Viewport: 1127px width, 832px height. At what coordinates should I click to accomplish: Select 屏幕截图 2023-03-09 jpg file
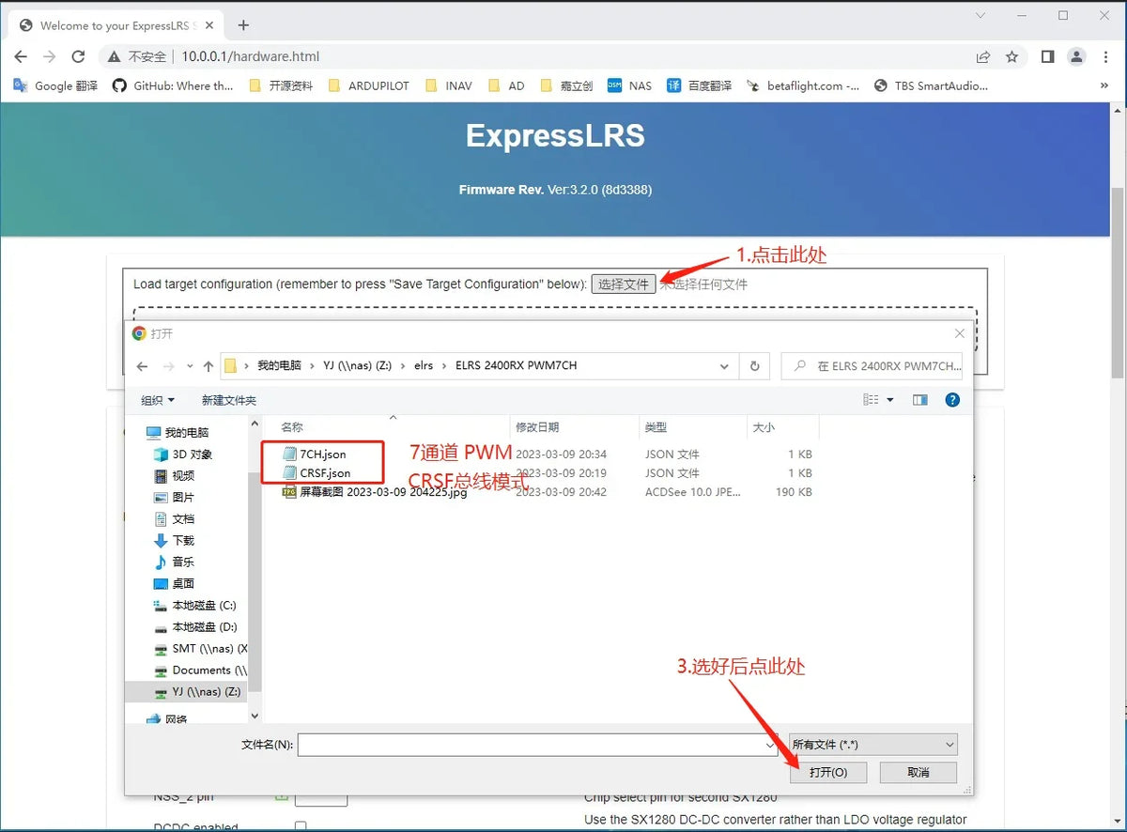pyautogui.click(x=375, y=492)
